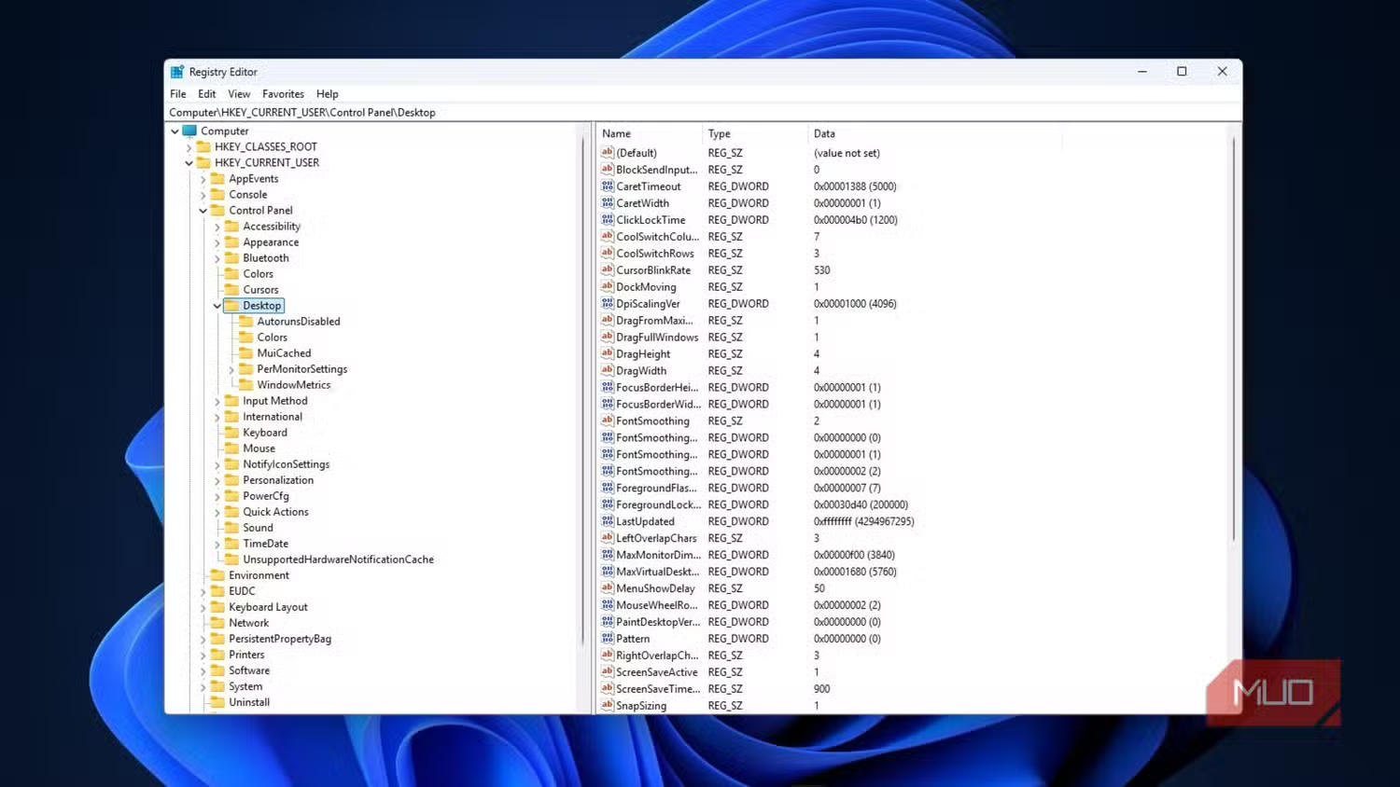This screenshot has width=1400, height=787.
Task: Click the Computer icon in tree
Action: tap(189, 131)
